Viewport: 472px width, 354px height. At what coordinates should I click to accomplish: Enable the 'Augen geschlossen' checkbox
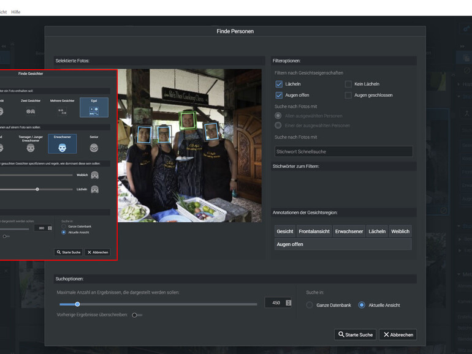(x=348, y=96)
